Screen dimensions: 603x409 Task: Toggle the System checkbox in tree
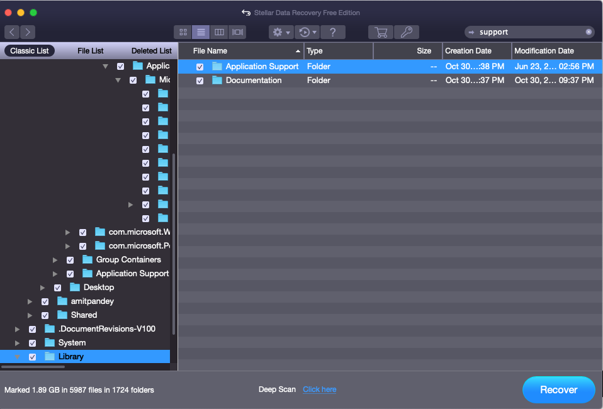pyautogui.click(x=32, y=344)
